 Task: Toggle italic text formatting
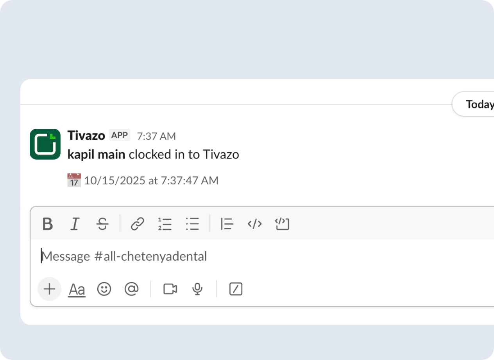pyautogui.click(x=75, y=224)
